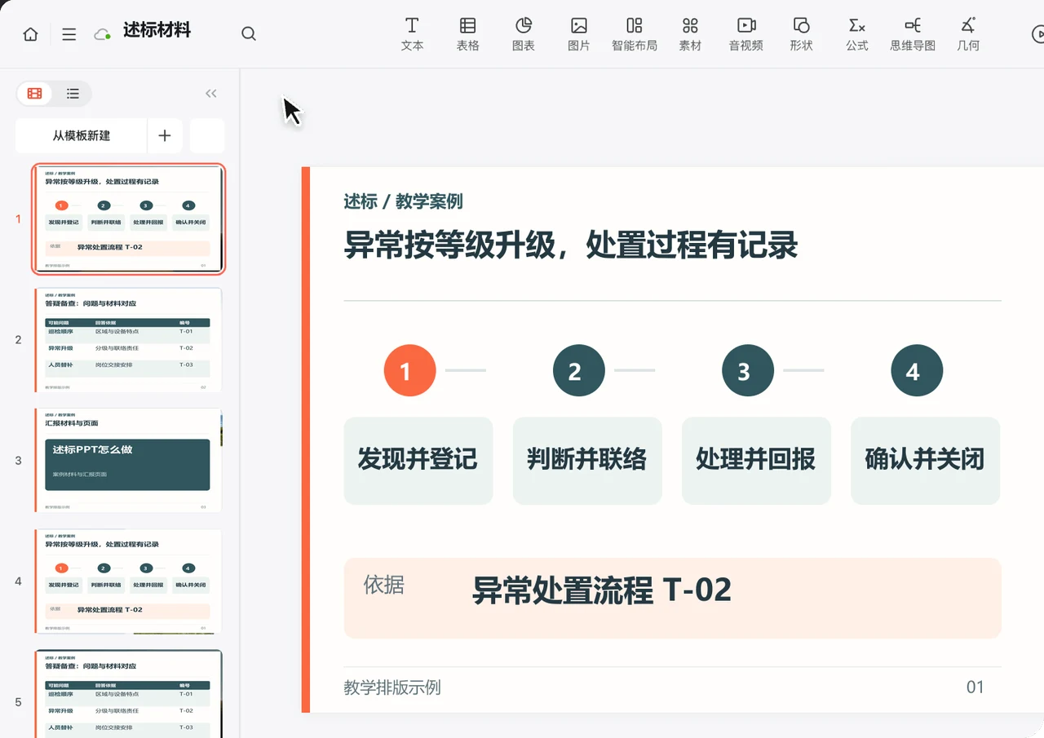This screenshot has width=1044, height=738.
Task: Go to the home page icon
Action: point(30,34)
